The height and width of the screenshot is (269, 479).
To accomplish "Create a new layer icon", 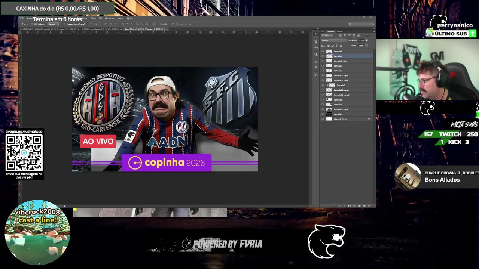I will click(x=364, y=206).
